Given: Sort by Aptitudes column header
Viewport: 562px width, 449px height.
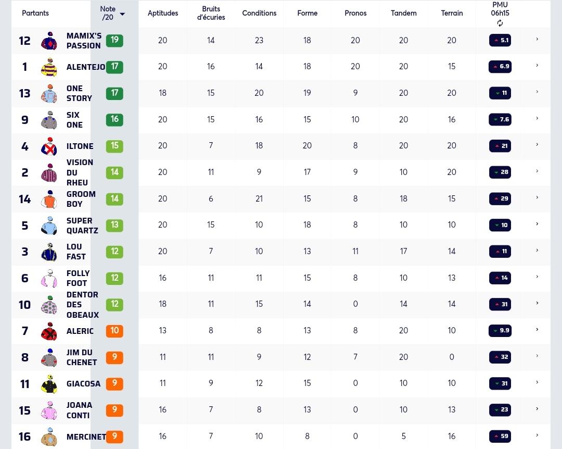Looking at the screenshot, I should click(163, 13).
